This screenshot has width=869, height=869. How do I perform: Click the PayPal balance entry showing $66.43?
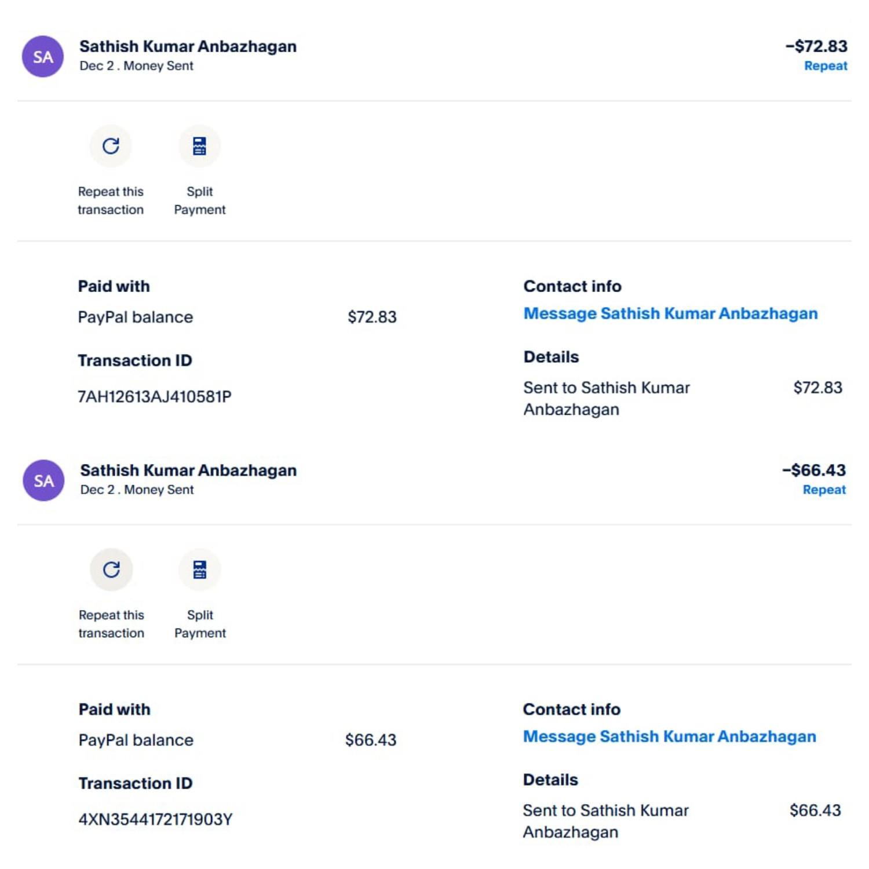[x=136, y=740]
